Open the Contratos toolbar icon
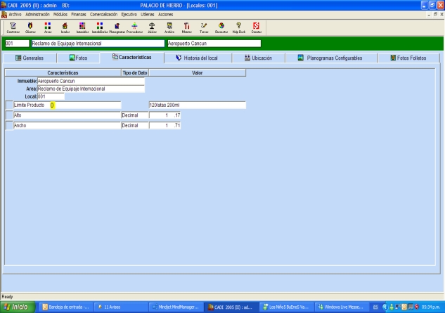The height and width of the screenshot is (313, 445). coord(13,27)
